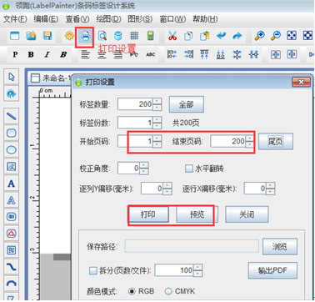Select the line drawing tool
Screen dimensions: 315x302
coord(12,116)
